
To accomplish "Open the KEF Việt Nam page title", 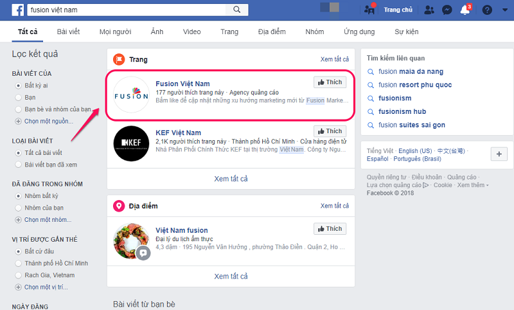I will pyautogui.click(x=179, y=133).
